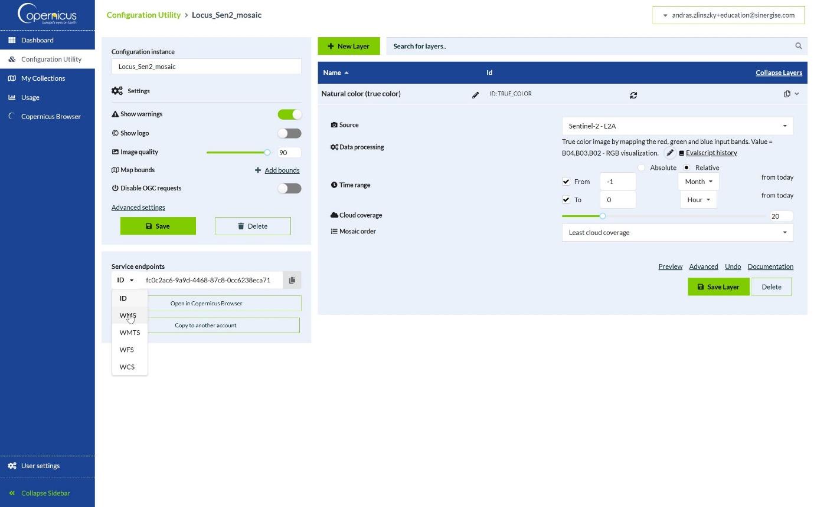Click the Configuration Utility breadcrumb
The width and height of the screenshot is (814, 507).
143,15
